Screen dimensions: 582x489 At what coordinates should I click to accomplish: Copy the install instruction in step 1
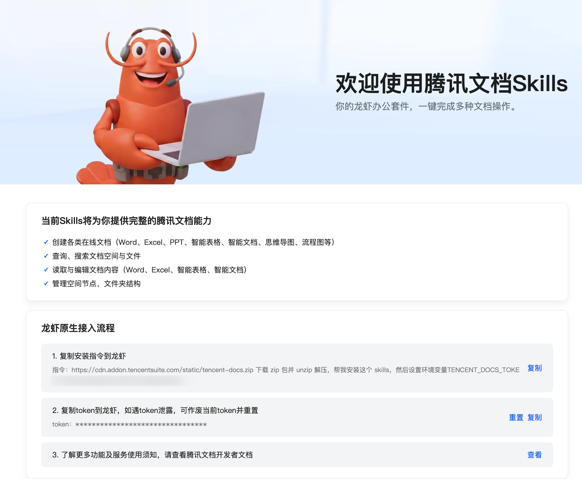534,368
